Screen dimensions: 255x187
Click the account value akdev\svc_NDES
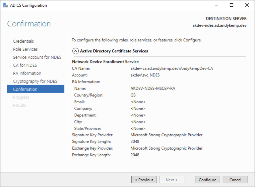(x=145, y=75)
